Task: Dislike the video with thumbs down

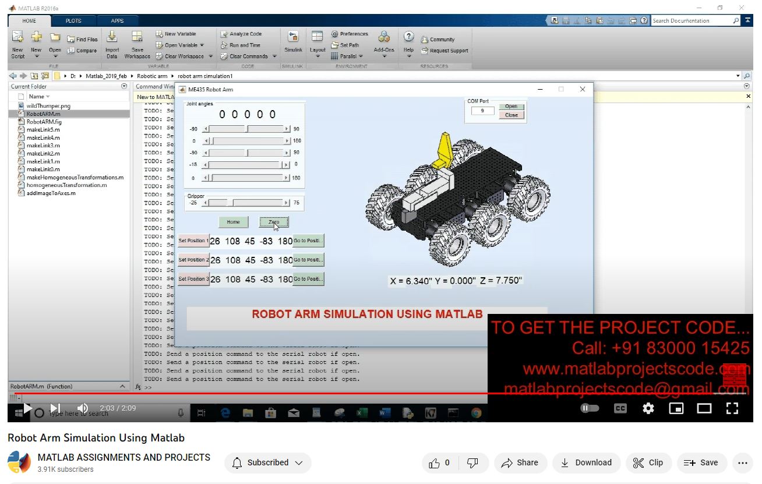Action: click(473, 463)
